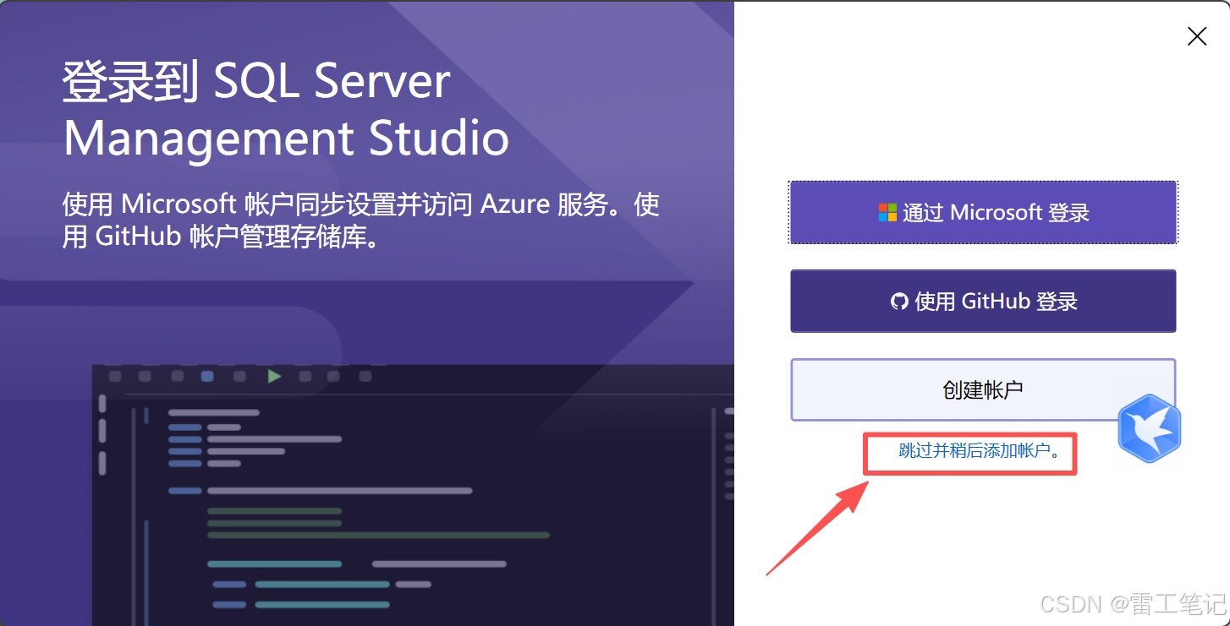Skip sign-in via 跳过并稍后添加帐户 link

[980, 451]
